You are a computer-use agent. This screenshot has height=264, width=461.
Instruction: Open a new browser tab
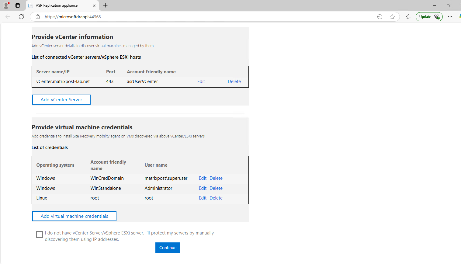click(x=105, y=5)
